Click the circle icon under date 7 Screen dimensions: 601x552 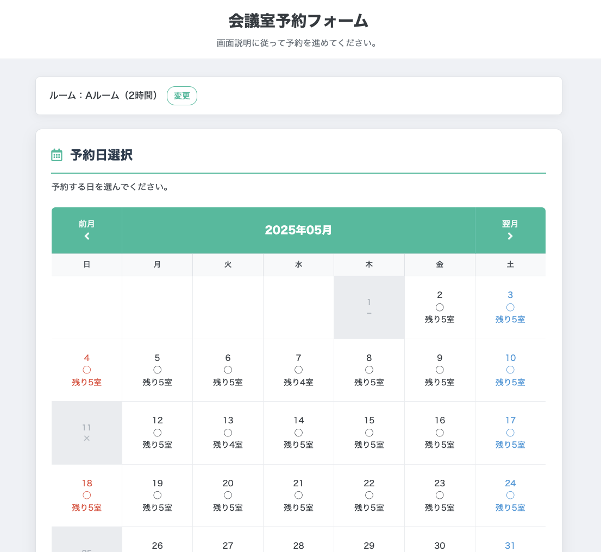[298, 370]
